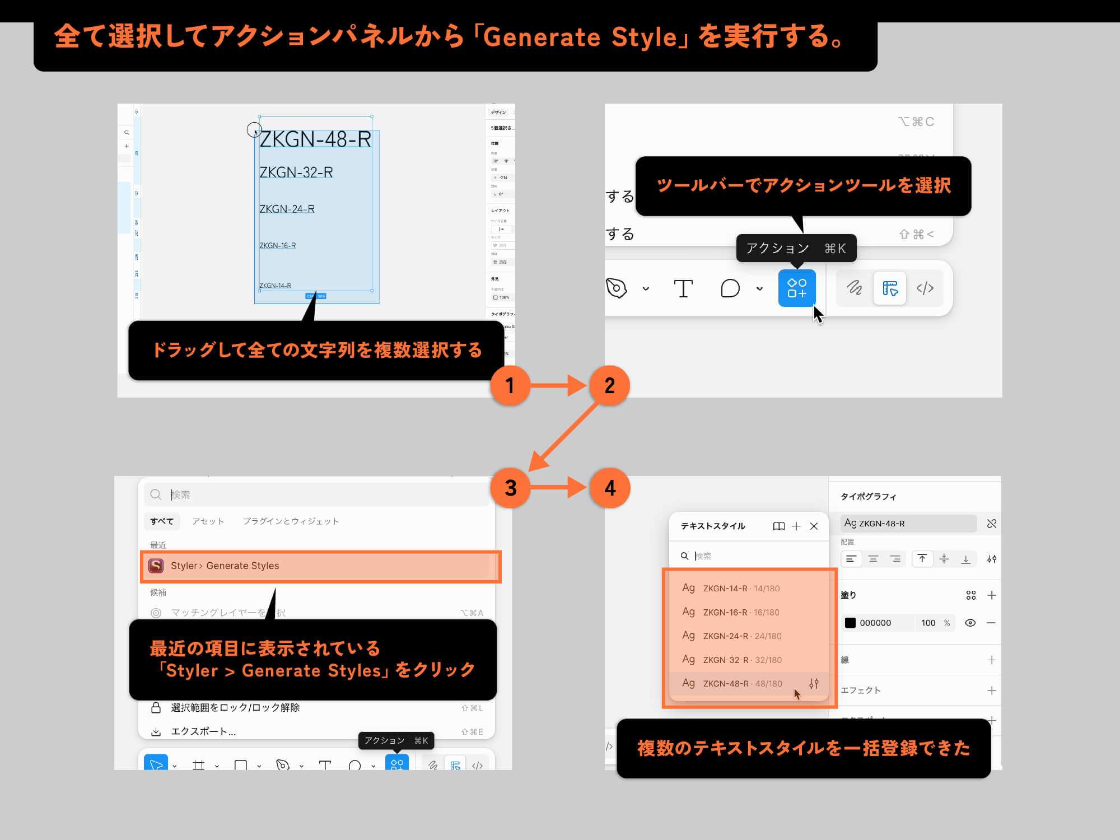Click the text style 検索 field
This screenshot has width=1120, height=840.
(749, 556)
